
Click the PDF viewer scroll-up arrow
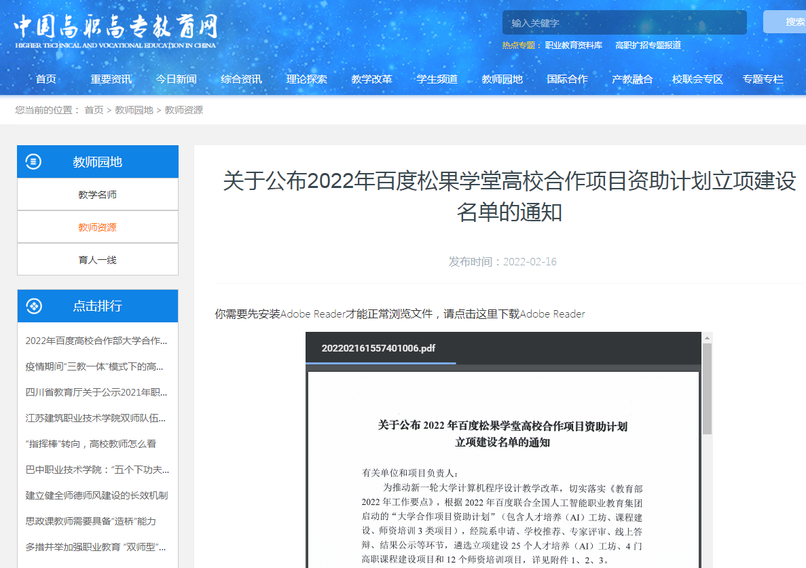707,337
